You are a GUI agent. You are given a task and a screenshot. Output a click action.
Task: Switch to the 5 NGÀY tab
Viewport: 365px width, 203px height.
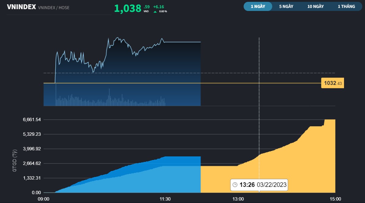point(285,6)
